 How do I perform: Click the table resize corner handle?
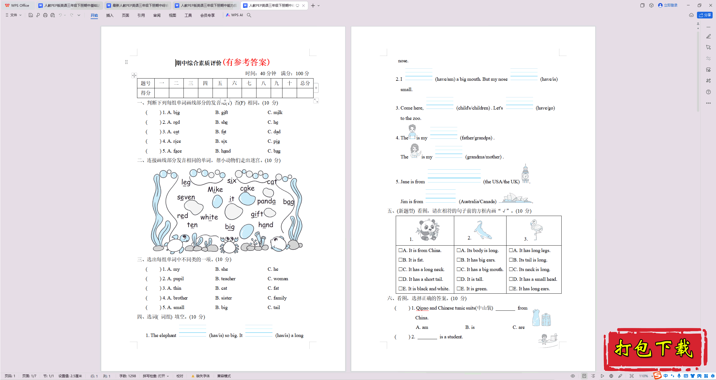tap(316, 101)
